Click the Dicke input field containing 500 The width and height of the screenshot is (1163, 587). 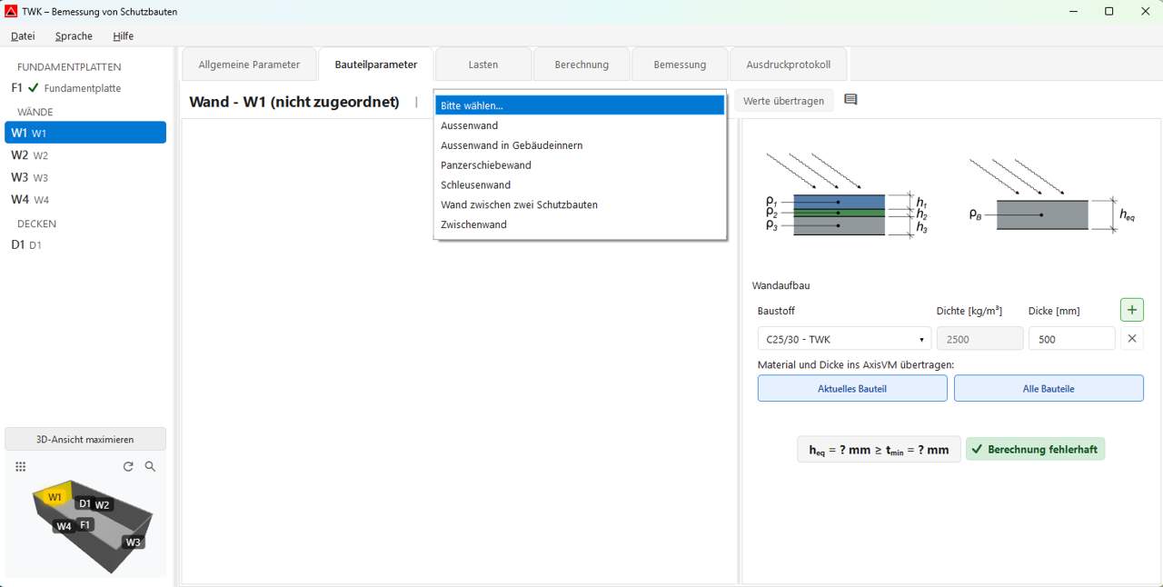(x=1071, y=338)
